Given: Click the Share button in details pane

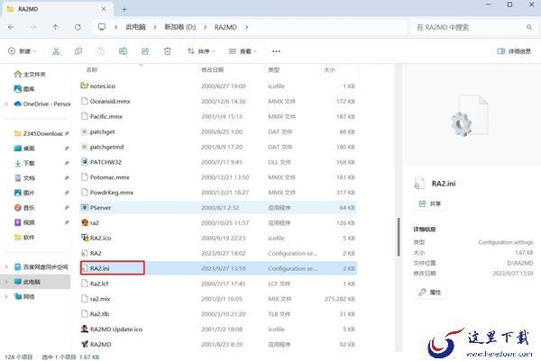Looking at the screenshot, I should pos(430,203).
